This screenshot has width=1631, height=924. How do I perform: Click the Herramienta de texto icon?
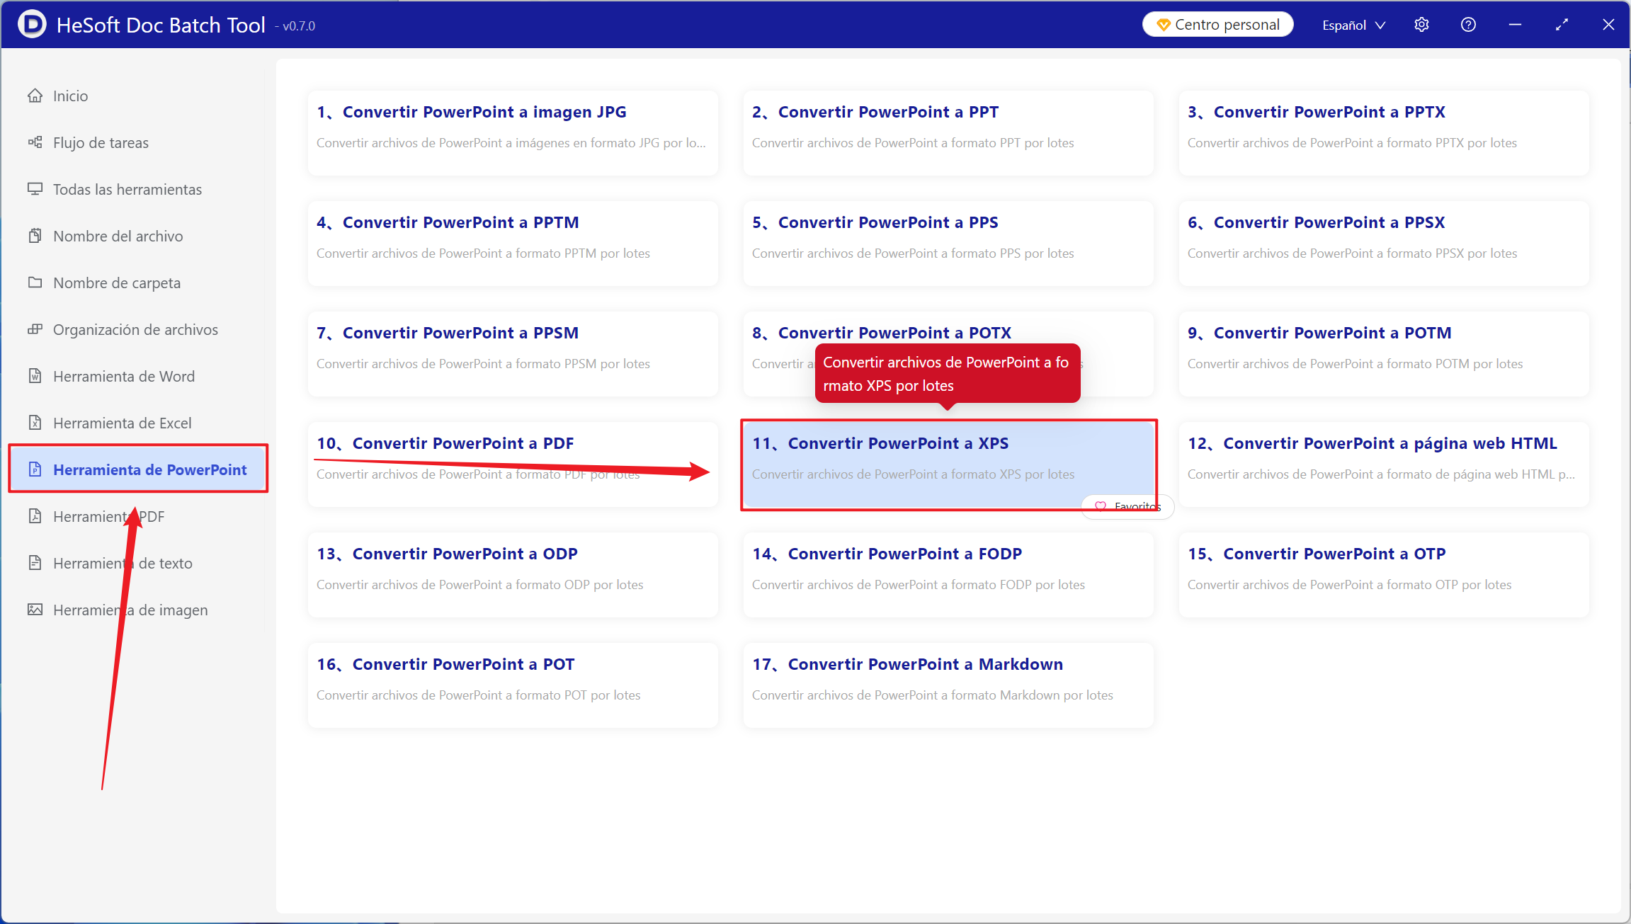[35, 563]
